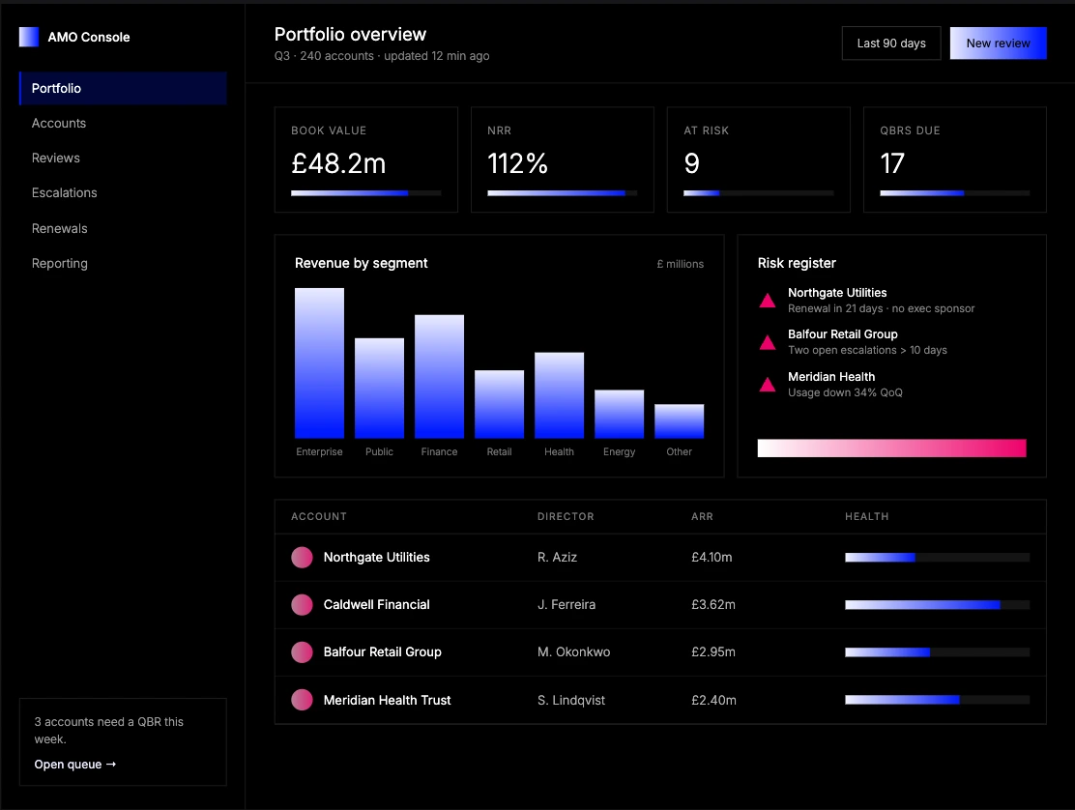Click the NRR progress bar
This screenshot has width=1075, height=810.
(x=563, y=193)
